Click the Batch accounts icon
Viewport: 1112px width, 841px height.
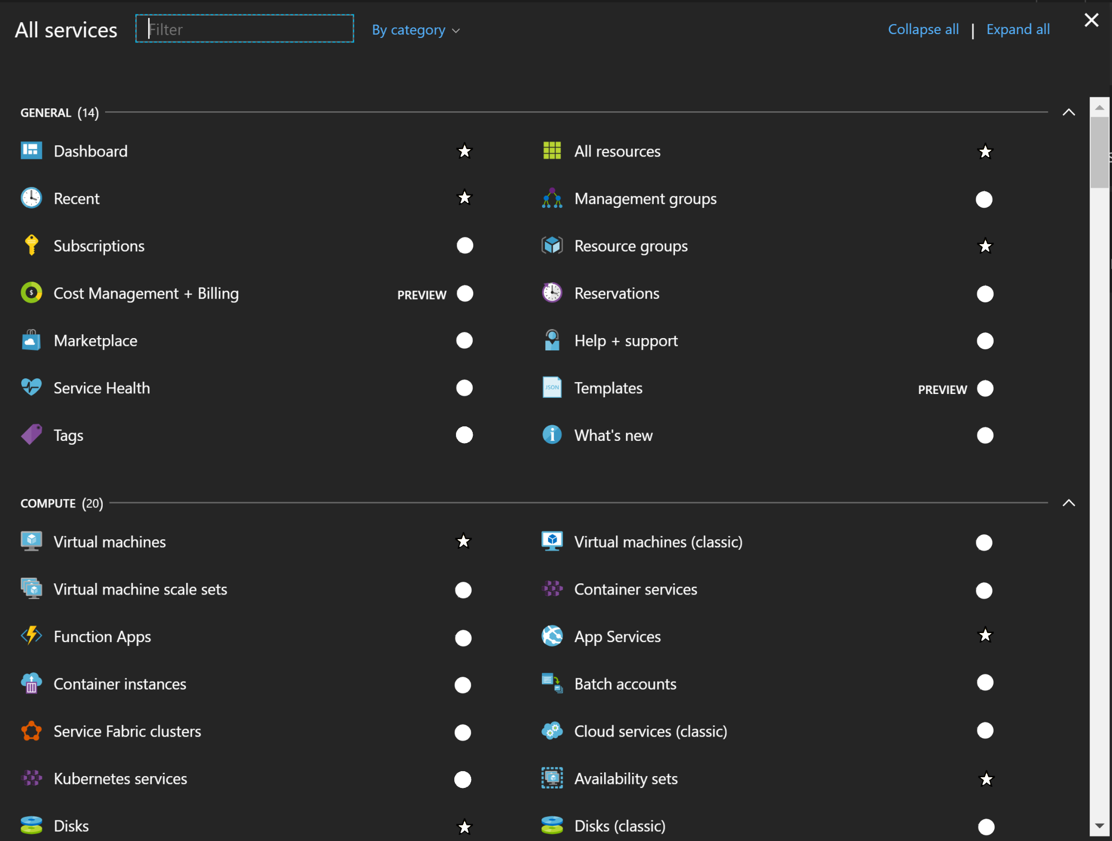click(x=552, y=683)
